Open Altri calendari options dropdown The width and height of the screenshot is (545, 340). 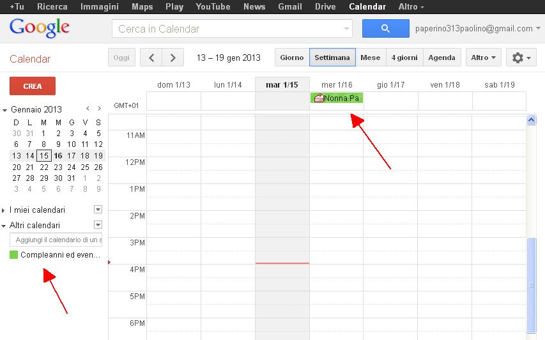pyautogui.click(x=98, y=225)
